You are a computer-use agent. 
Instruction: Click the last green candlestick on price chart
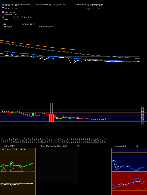coord(106,119)
